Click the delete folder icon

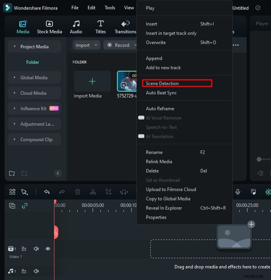pyautogui.click(x=24, y=173)
